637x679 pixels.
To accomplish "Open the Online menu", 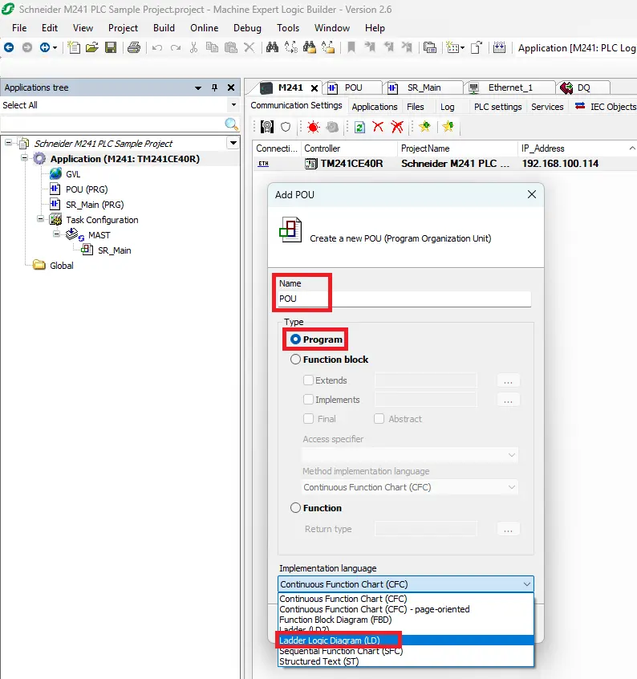I will [x=205, y=28].
